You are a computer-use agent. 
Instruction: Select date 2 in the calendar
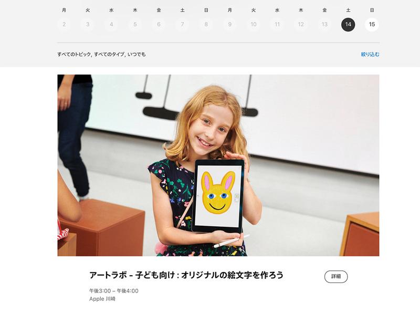pyautogui.click(x=64, y=24)
